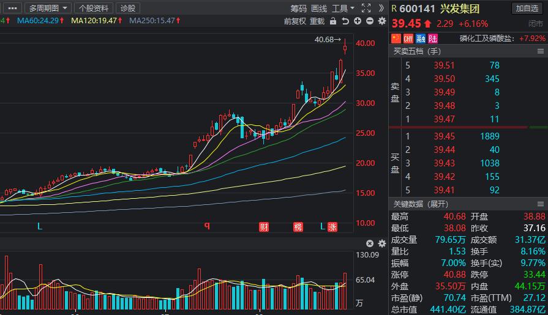
Task: Open the 个股资料 tab
Action: pos(94,8)
